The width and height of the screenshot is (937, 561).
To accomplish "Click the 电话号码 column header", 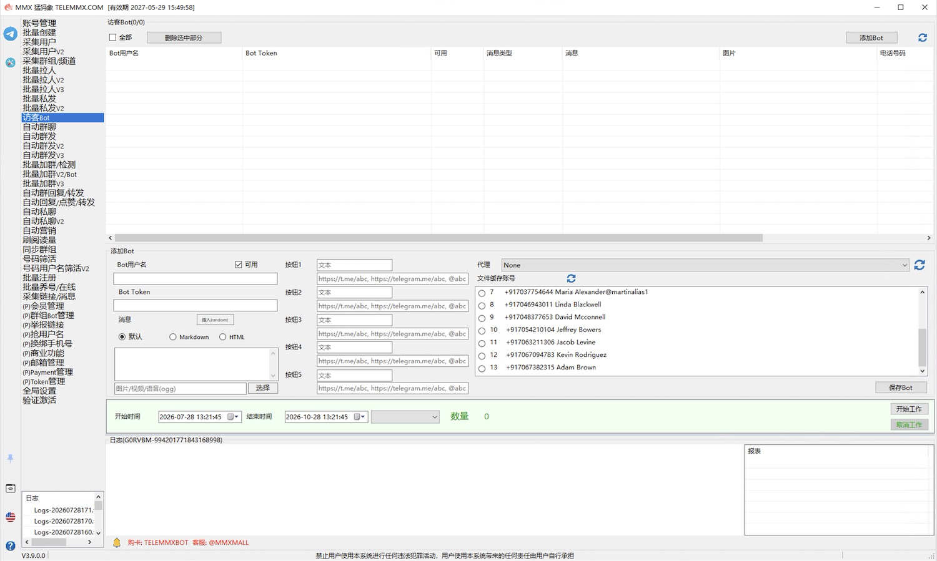I will click(893, 53).
